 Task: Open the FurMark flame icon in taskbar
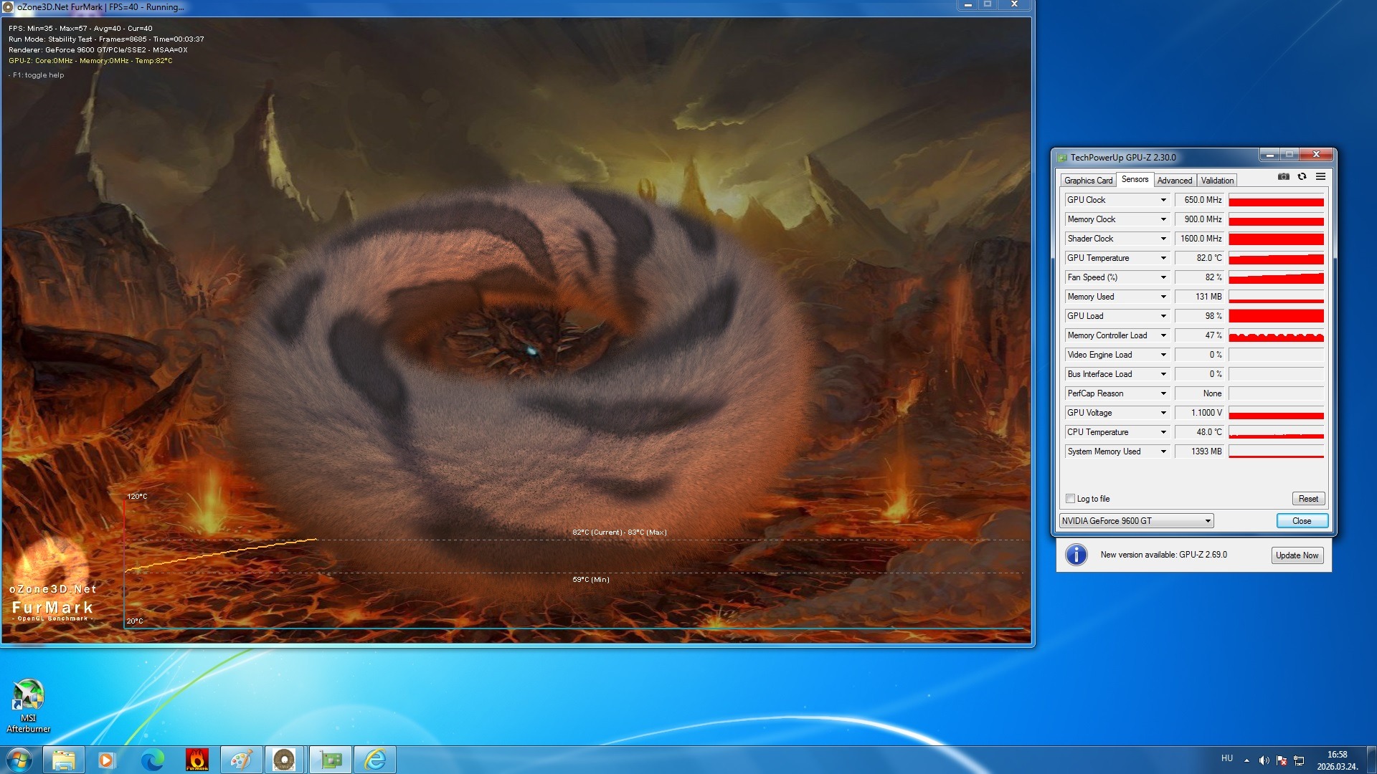[x=197, y=760]
